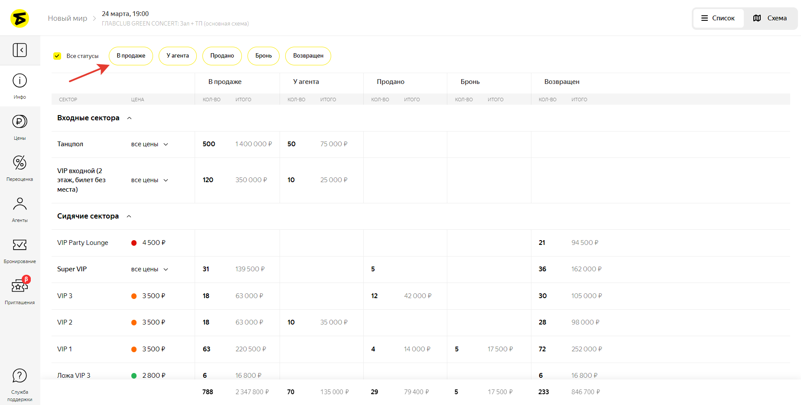Screen dimensions: 801x405
Task: Open the Инфо section
Action: coord(20,86)
